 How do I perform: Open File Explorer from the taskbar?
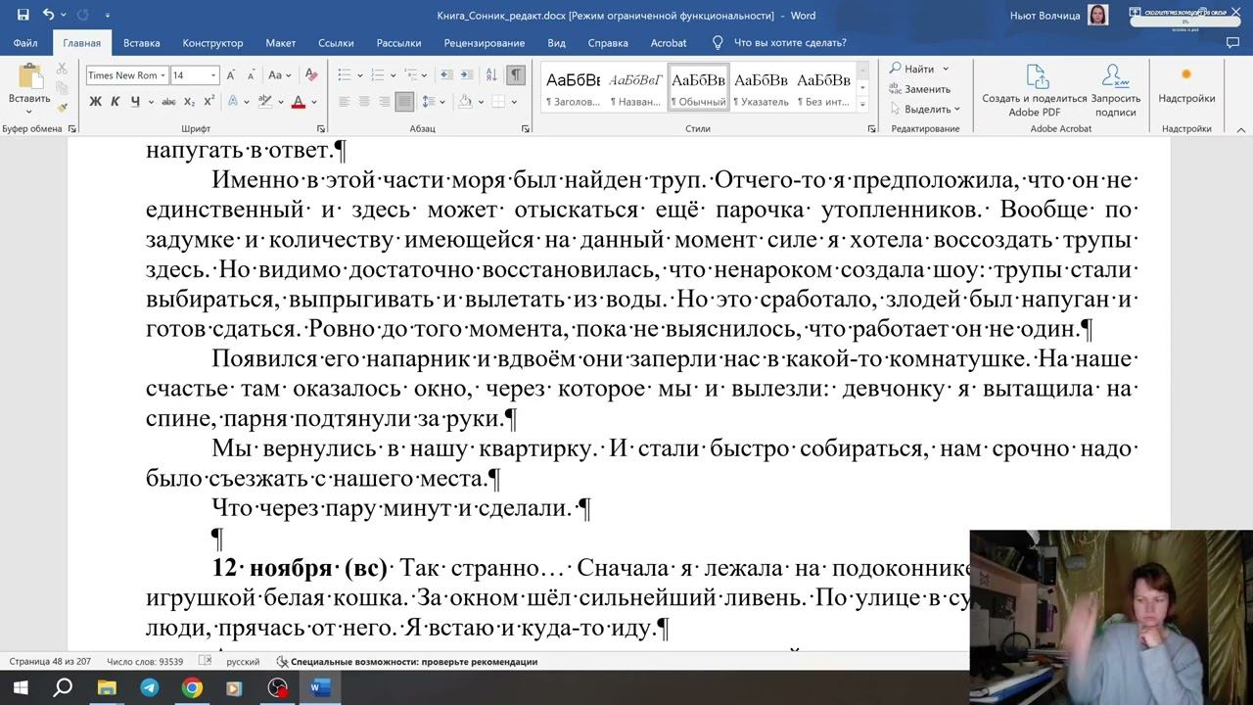[x=106, y=687]
